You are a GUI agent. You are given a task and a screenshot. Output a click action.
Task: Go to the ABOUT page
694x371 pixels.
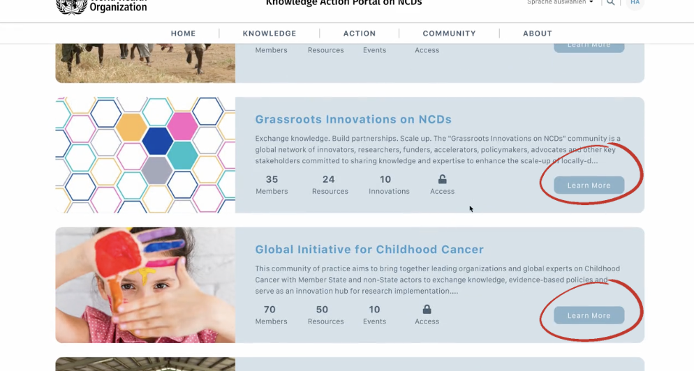[x=538, y=33]
